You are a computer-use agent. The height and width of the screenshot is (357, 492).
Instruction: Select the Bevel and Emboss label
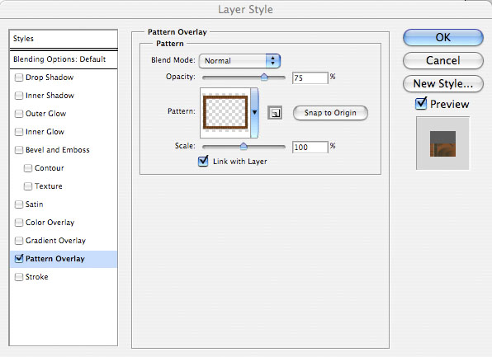pyautogui.click(x=58, y=150)
